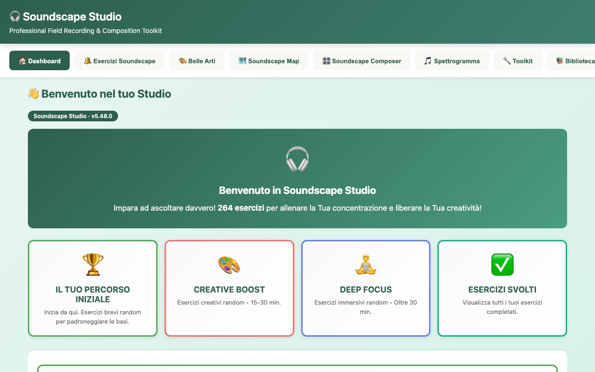Click the trophy icon on Percorso Iniziale card
The width and height of the screenshot is (595, 372).
click(93, 265)
